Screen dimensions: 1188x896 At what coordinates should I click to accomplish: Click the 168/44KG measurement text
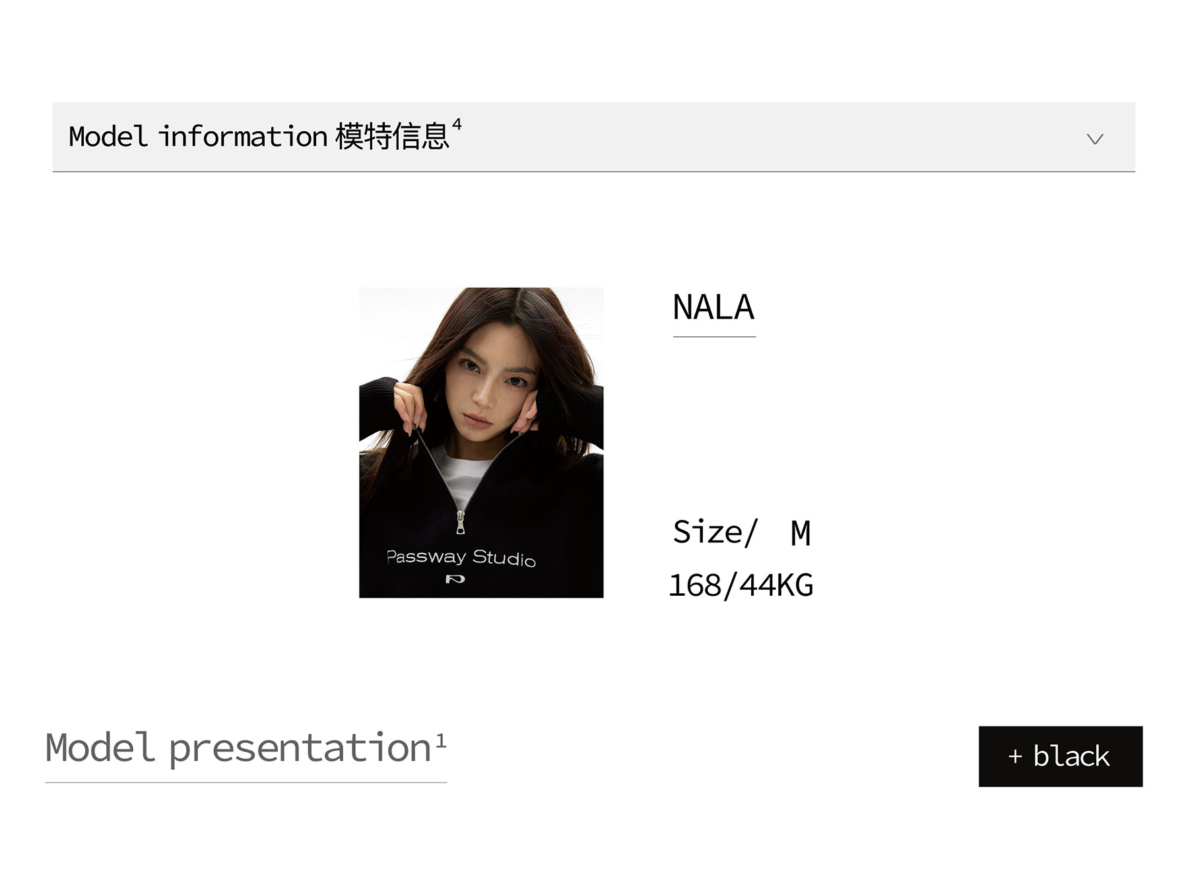click(741, 585)
